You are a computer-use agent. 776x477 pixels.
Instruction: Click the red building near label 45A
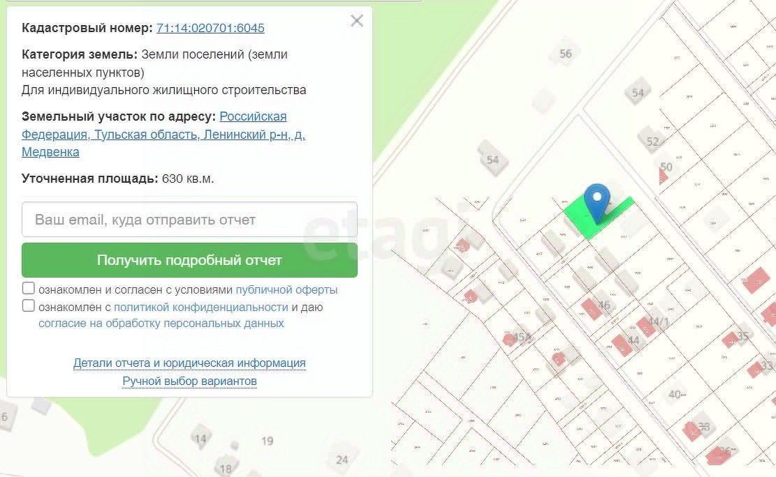(509, 339)
